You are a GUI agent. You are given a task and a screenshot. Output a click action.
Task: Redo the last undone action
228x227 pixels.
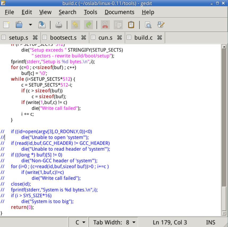89,24
